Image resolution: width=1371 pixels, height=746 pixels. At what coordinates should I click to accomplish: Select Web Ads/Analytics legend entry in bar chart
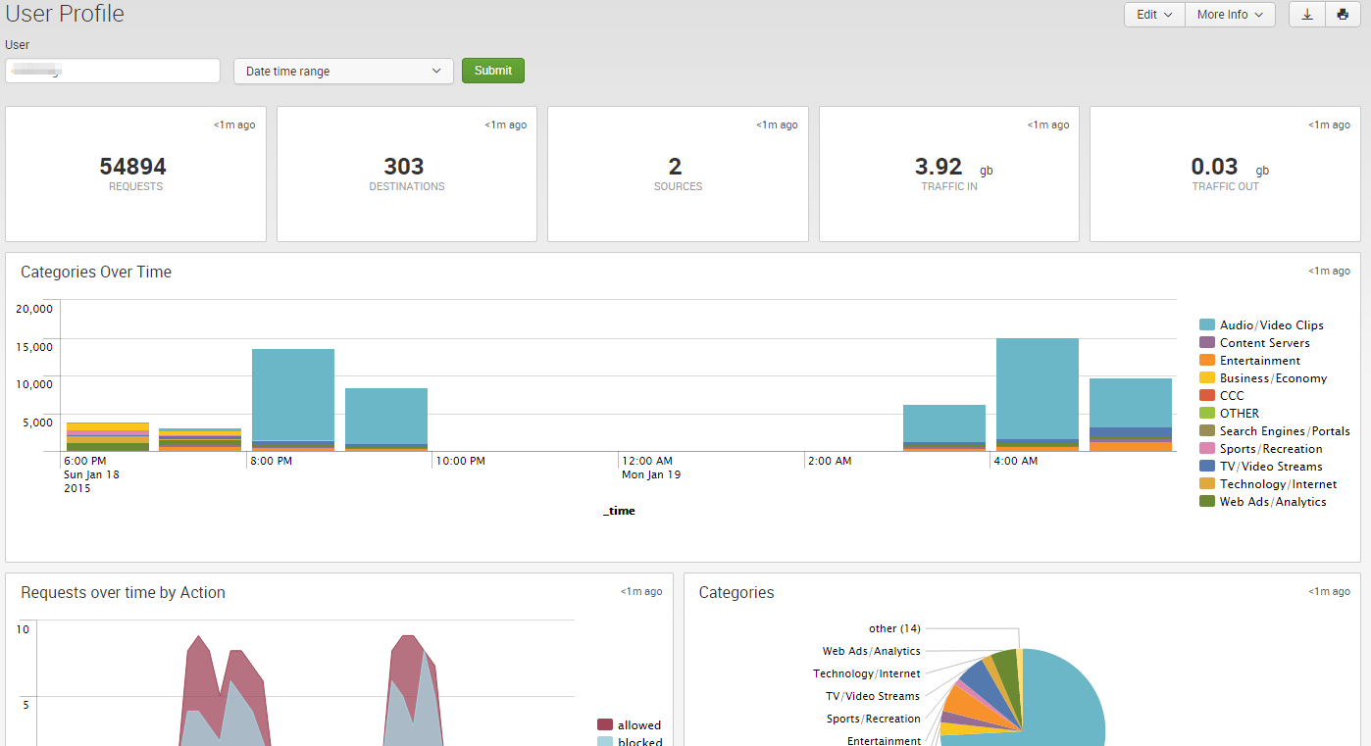(1263, 501)
